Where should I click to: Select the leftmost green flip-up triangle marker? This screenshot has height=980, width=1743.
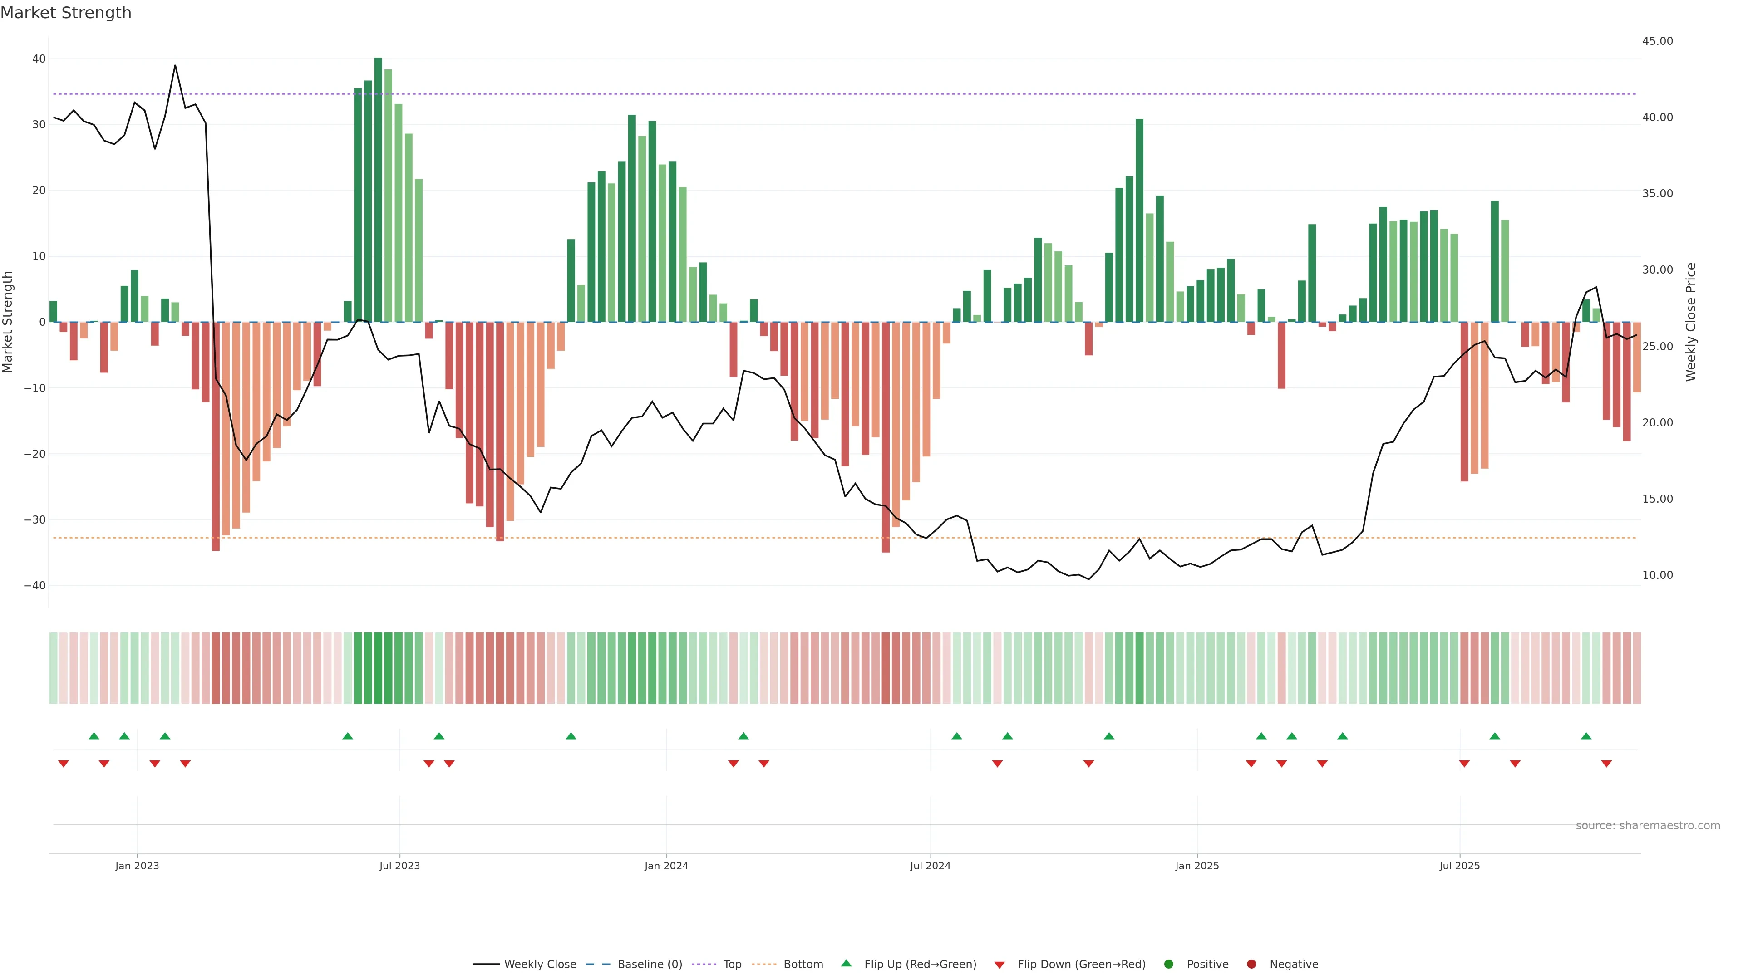pyautogui.click(x=94, y=736)
